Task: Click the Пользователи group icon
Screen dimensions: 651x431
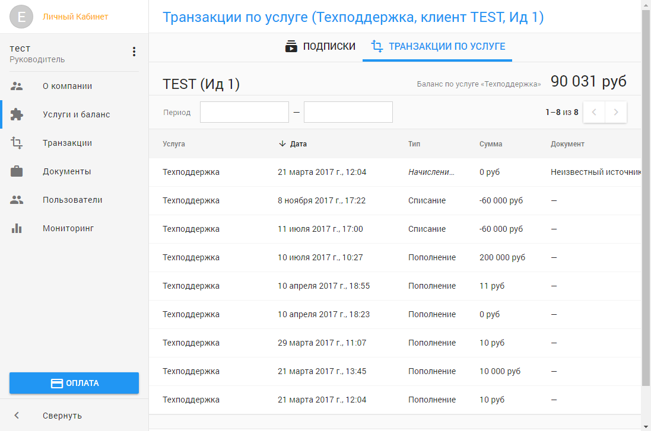Action: pyautogui.click(x=17, y=200)
